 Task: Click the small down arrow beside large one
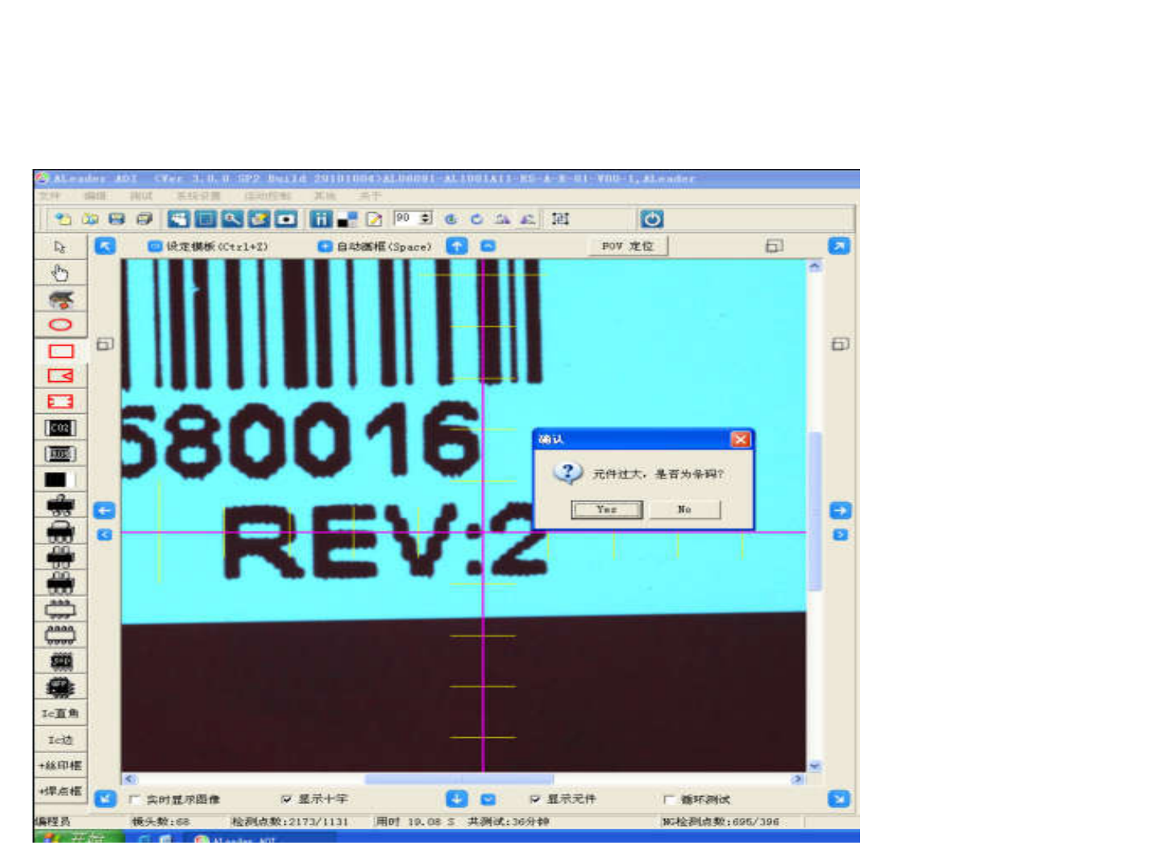488,799
